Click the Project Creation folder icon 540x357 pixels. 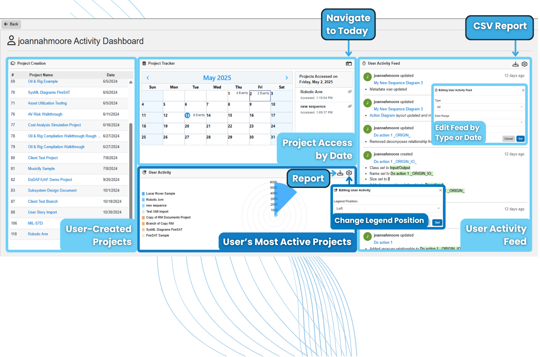click(x=13, y=63)
